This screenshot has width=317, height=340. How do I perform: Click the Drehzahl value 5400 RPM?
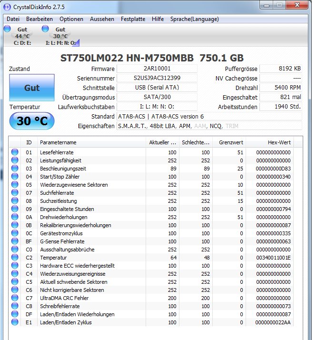pyautogui.click(x=281, y=88)
